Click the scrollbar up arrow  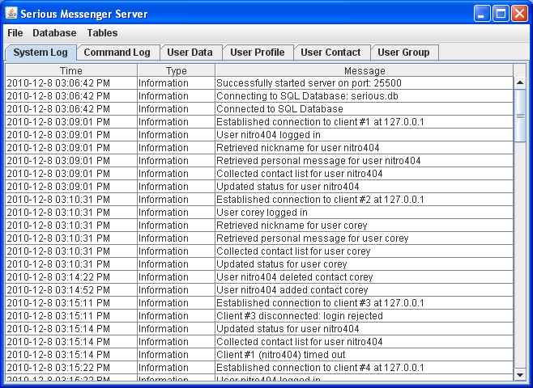pyautogui.click(x=520, y=82)
